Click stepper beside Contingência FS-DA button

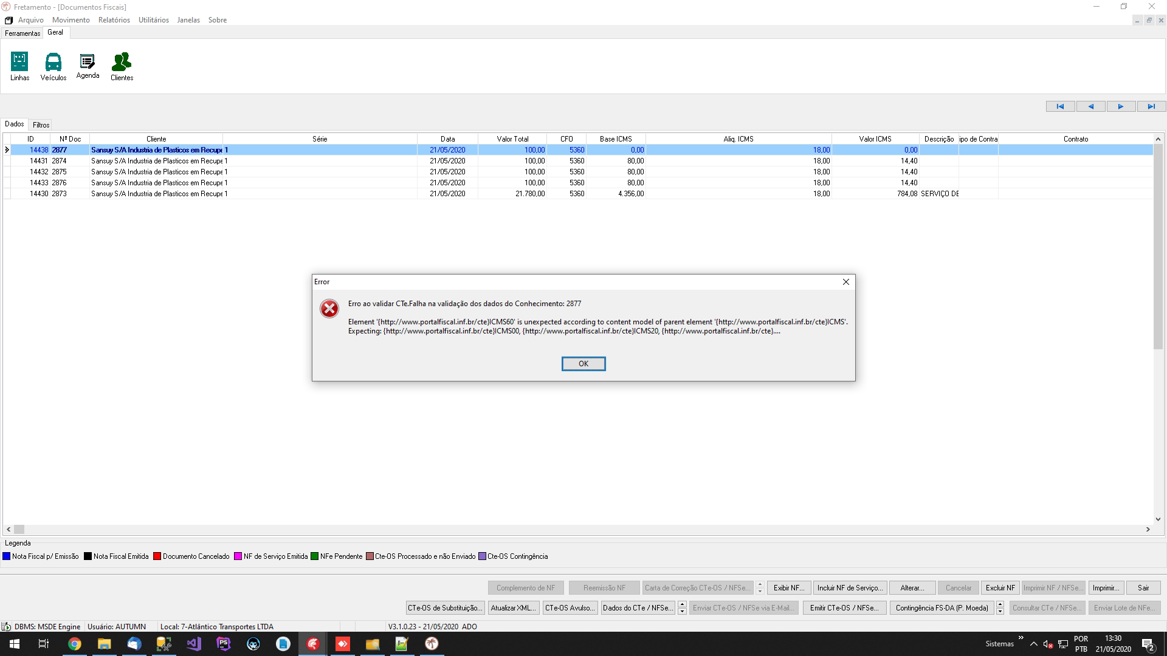(x=1000, y=607)
